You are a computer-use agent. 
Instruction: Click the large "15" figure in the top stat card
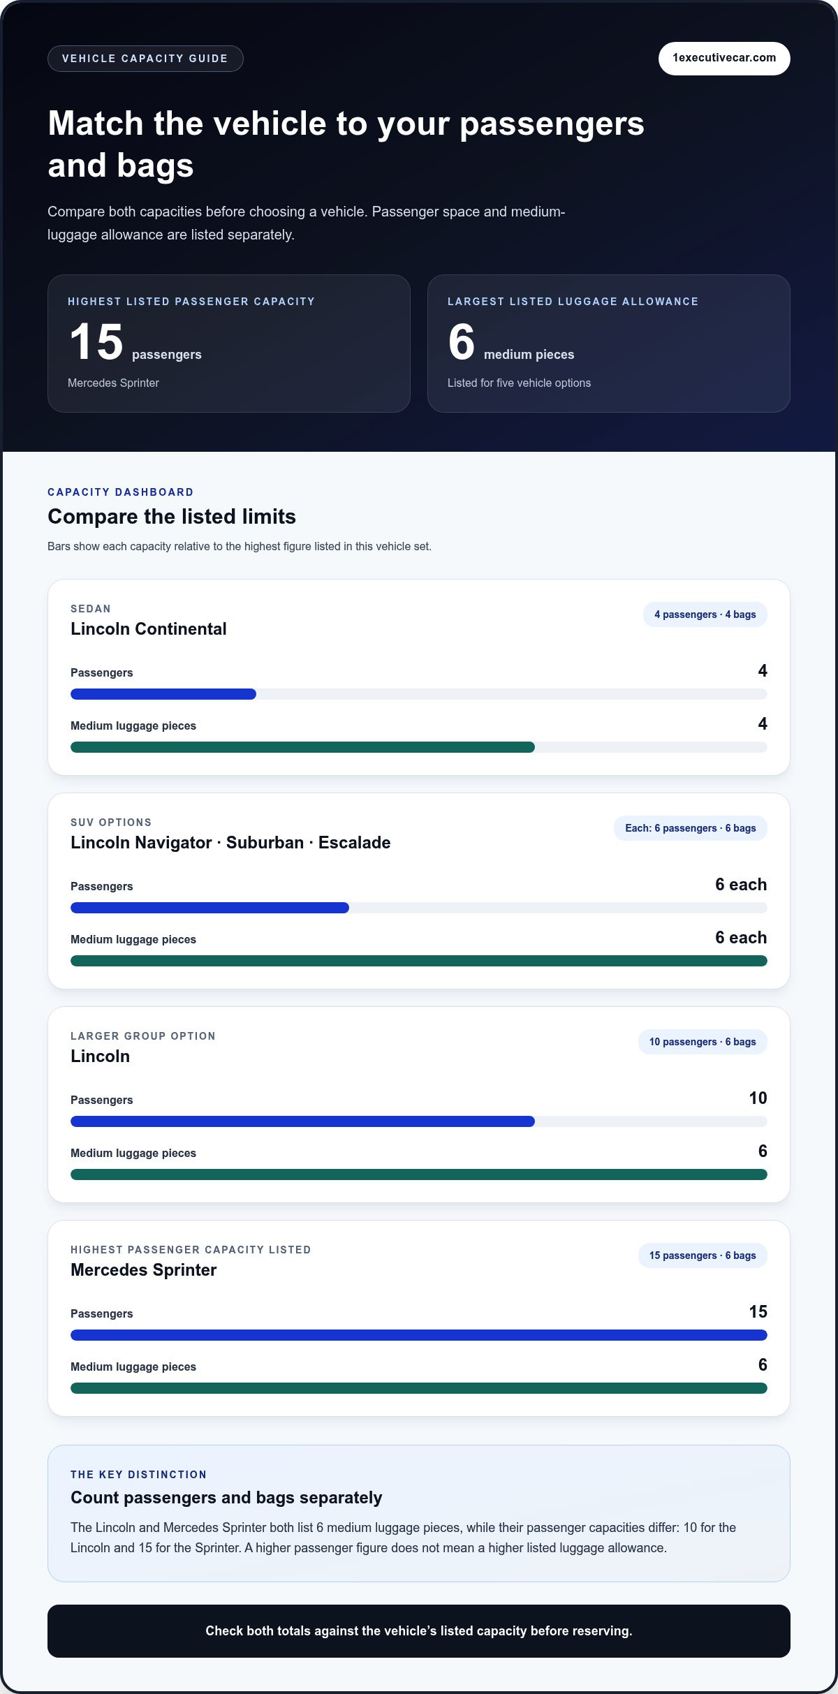96,341
